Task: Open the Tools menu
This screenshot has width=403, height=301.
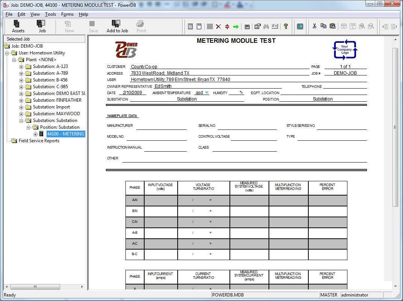Action: point(50,14)
